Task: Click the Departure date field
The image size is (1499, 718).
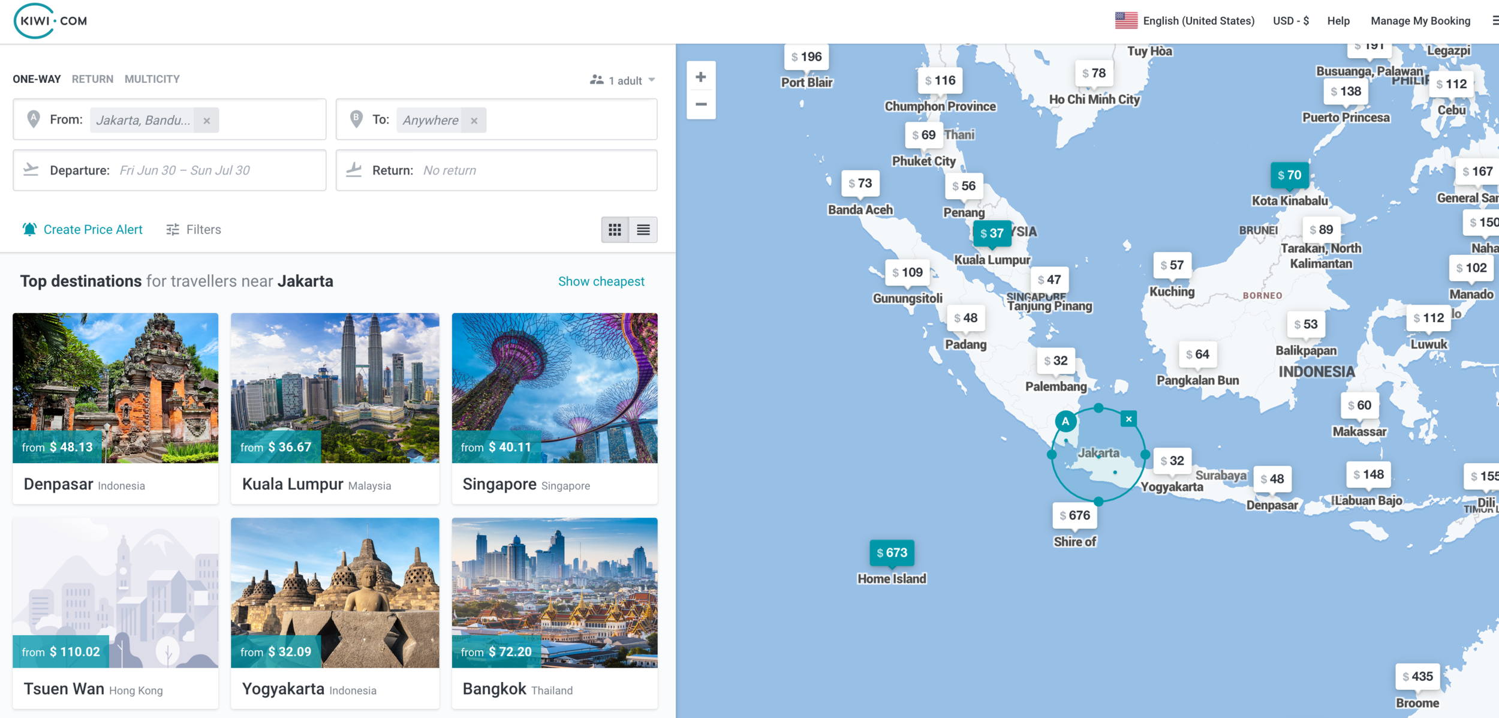Action: coord(170,170)
